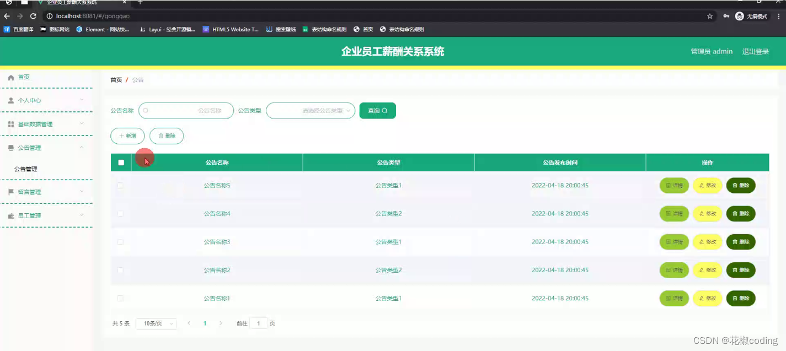The width and height of the screenshot is (786, 351).
Task: Click the 员工管理 briefcase icon
Action: click(12, 215)
